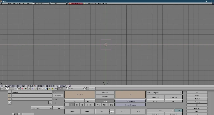This screenshot has height=115, width=214.
Task: Click the large RENDER button
Action: pyautogui.click(x=80, y=95)
